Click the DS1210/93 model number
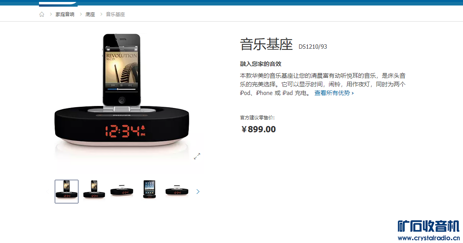The height and width of the screenshot is (243, 463). (x=313, y=47)
